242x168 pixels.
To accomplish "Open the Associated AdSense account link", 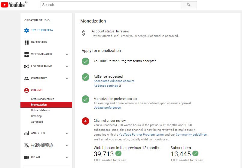I will 114,81.
